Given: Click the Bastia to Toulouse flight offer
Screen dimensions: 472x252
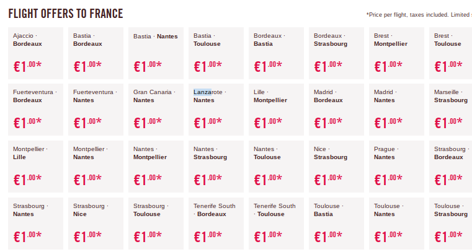Looking at the screenshot, I should 216,53.
